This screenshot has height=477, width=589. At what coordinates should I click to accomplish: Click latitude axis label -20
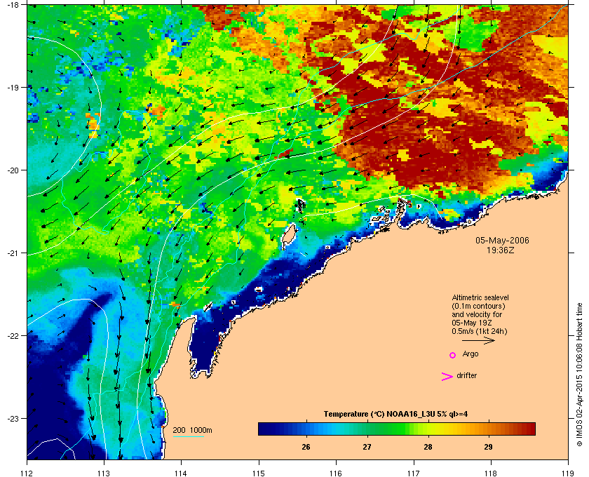[x=12, y=170]
